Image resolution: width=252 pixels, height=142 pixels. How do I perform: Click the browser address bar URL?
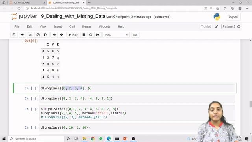point(74,8)
